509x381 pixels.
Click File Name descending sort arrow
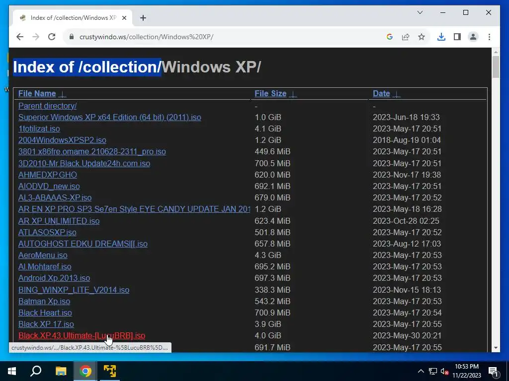click(x=63, y=94)
